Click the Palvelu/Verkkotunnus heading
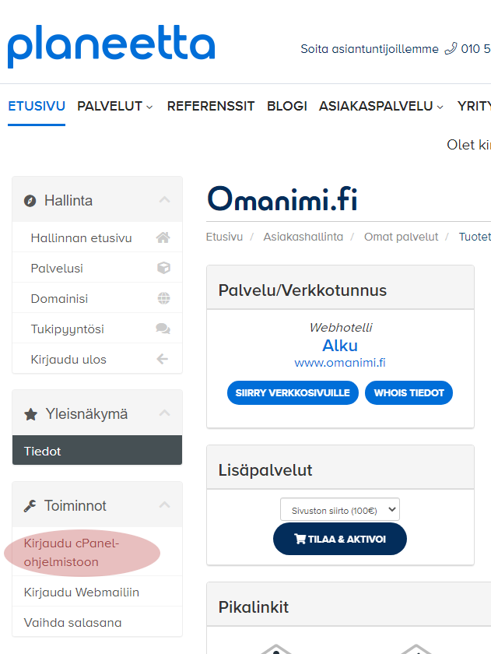This screenshot has height=654, width=491. (302, 290)
